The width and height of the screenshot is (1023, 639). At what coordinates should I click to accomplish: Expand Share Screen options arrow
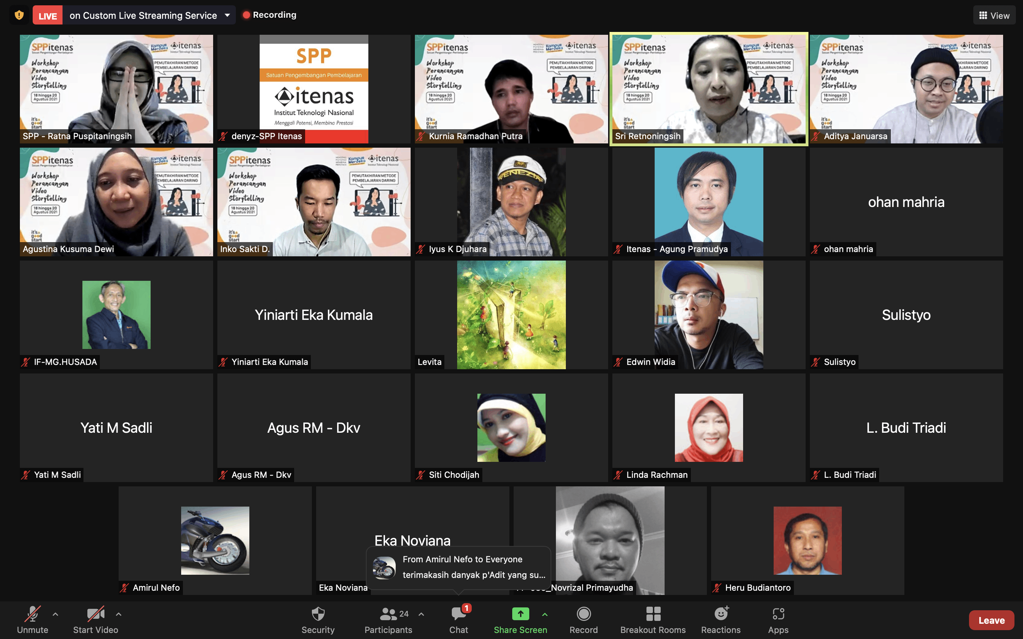click(x=545, y=614)
